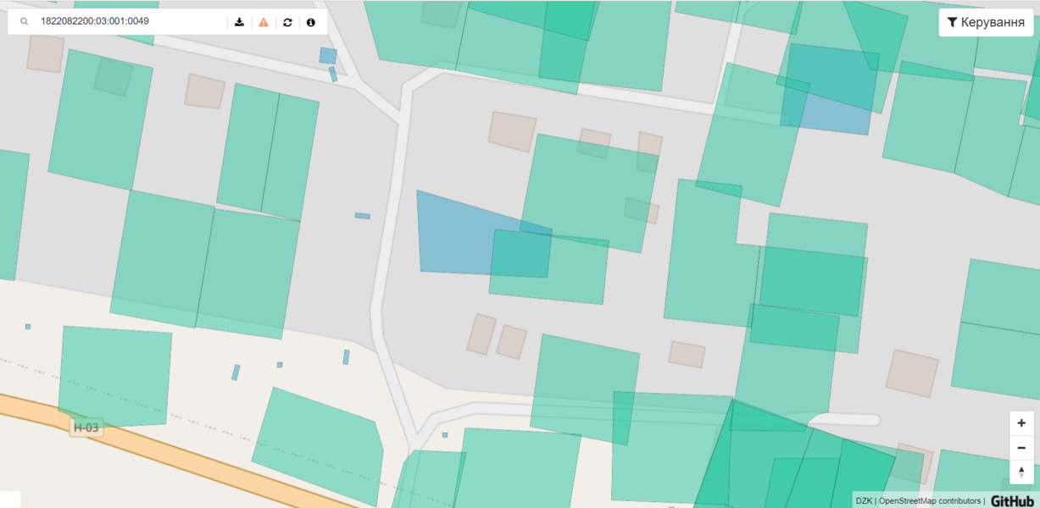Click the search magnifier icon
Screen dimensions: 1040x508
(x=24, y=22)
